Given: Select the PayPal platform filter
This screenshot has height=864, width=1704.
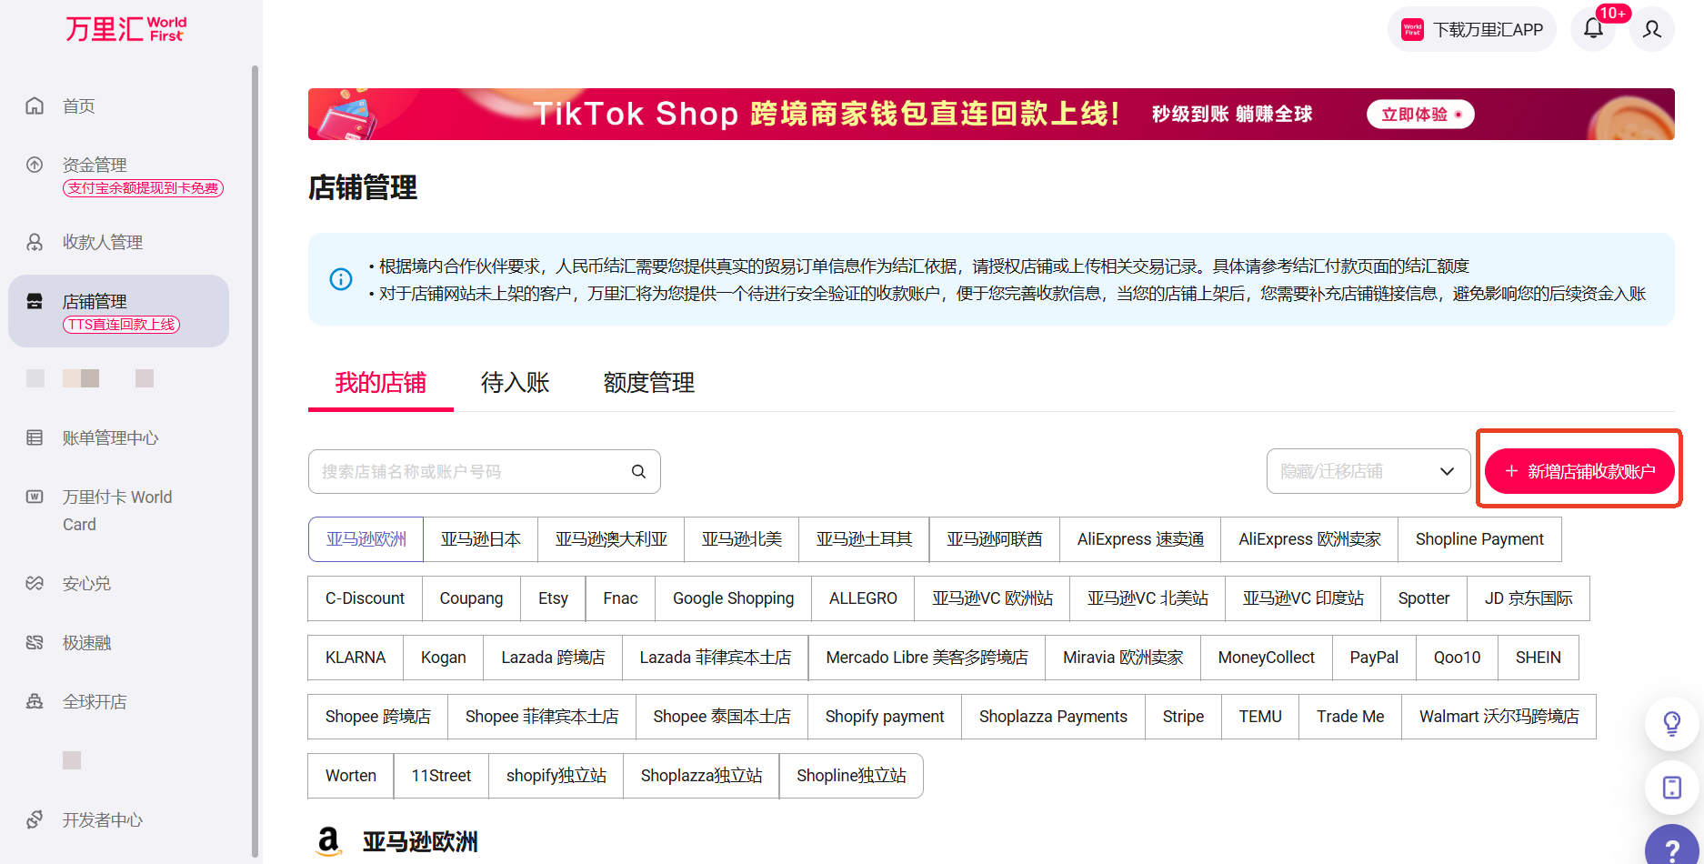Looking at the screenshot, I should [1373, 658].
